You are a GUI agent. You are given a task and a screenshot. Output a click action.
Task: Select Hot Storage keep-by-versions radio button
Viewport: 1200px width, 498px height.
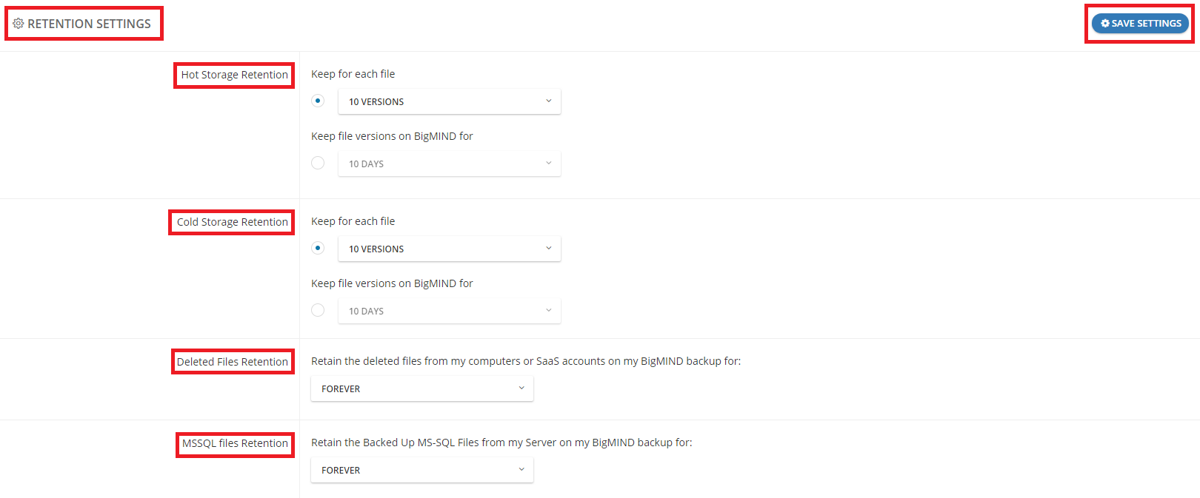(x=318, y=101)
